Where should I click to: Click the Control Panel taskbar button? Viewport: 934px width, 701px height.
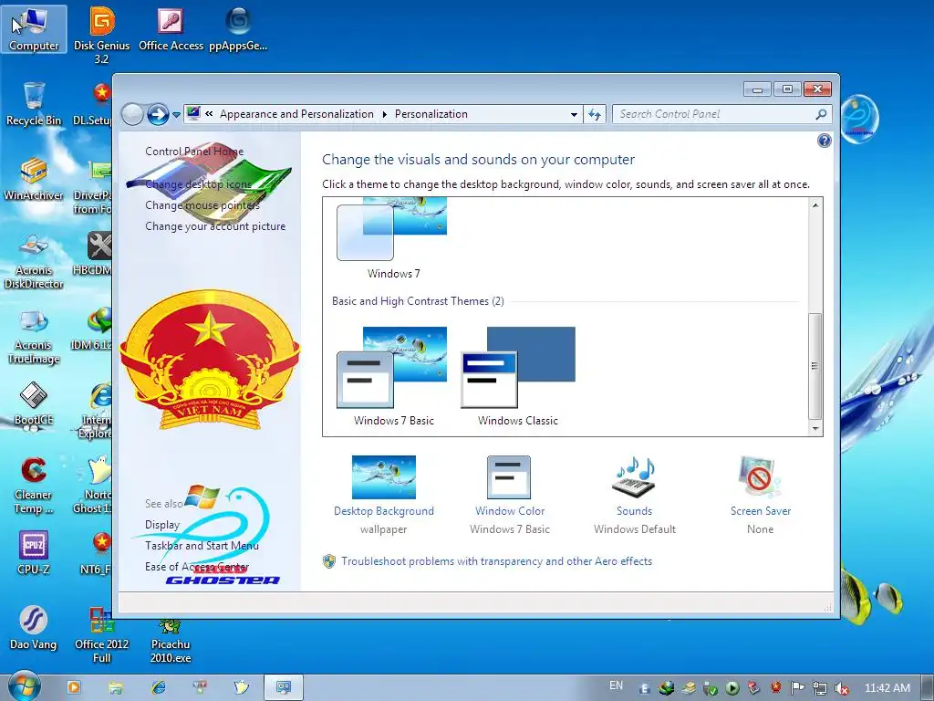click(x=283, y=687)
